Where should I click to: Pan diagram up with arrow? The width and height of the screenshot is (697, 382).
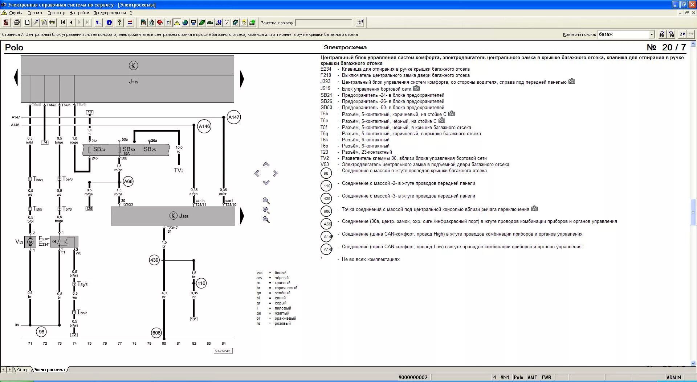pos(266,164)
